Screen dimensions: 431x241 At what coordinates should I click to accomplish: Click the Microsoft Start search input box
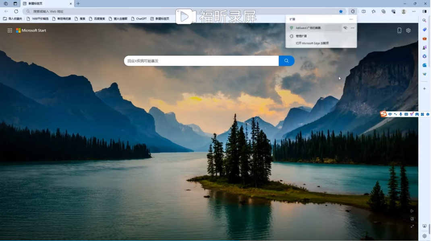pyautogui.click(x=201, y=61)
